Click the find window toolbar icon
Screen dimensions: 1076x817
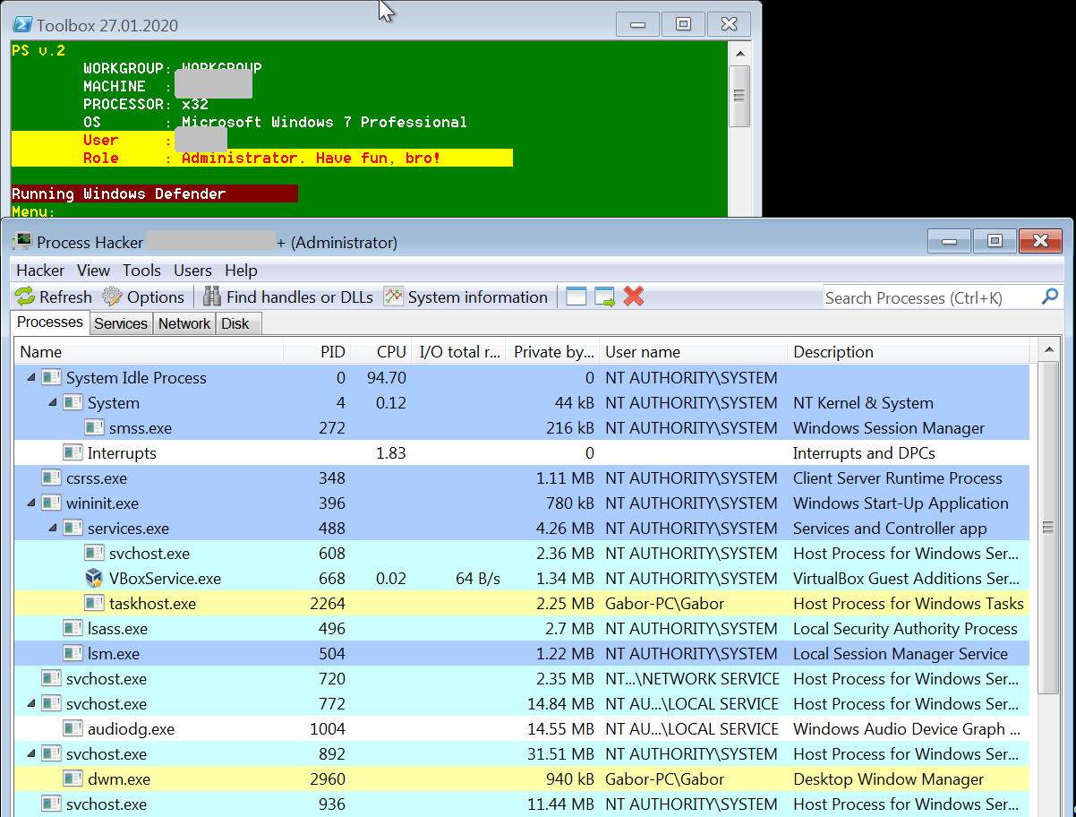pyautogui.click(x=576, y=297)
